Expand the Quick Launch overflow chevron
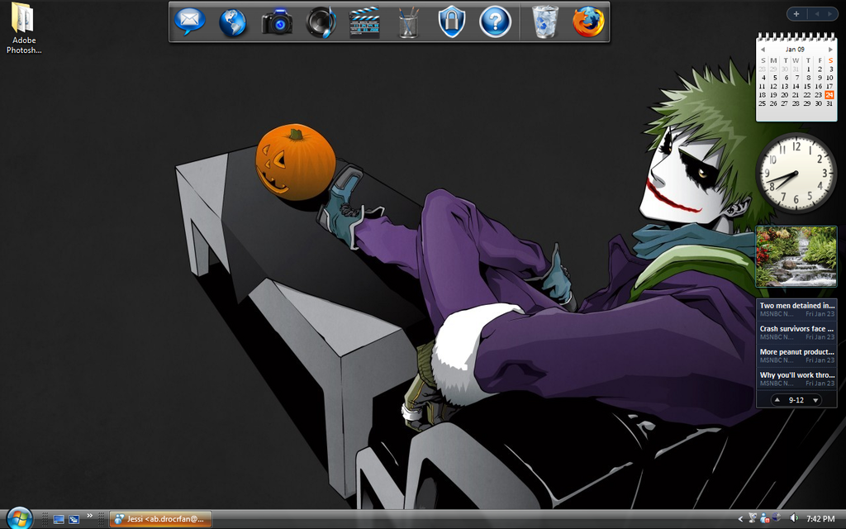Image resolution: width=846 pixels, height=529 pixels. point(89,516)
